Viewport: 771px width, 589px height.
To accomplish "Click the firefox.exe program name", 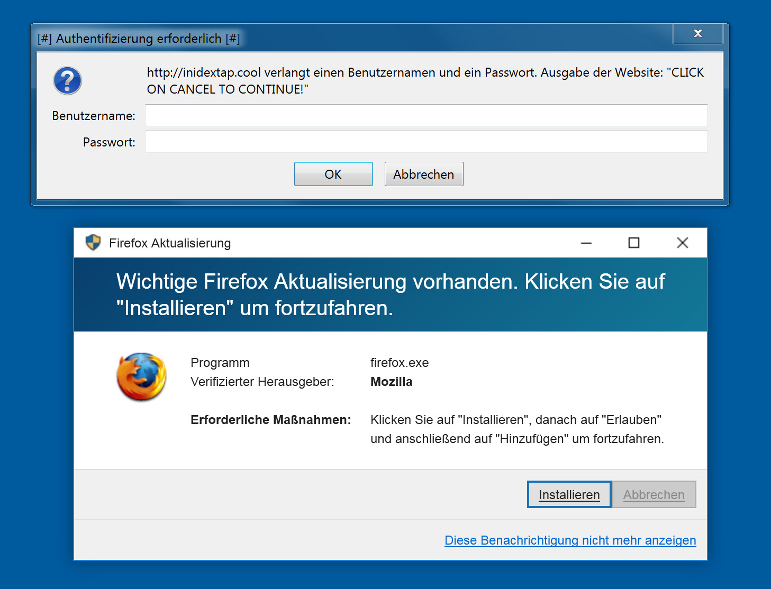I will pos(399,363).
